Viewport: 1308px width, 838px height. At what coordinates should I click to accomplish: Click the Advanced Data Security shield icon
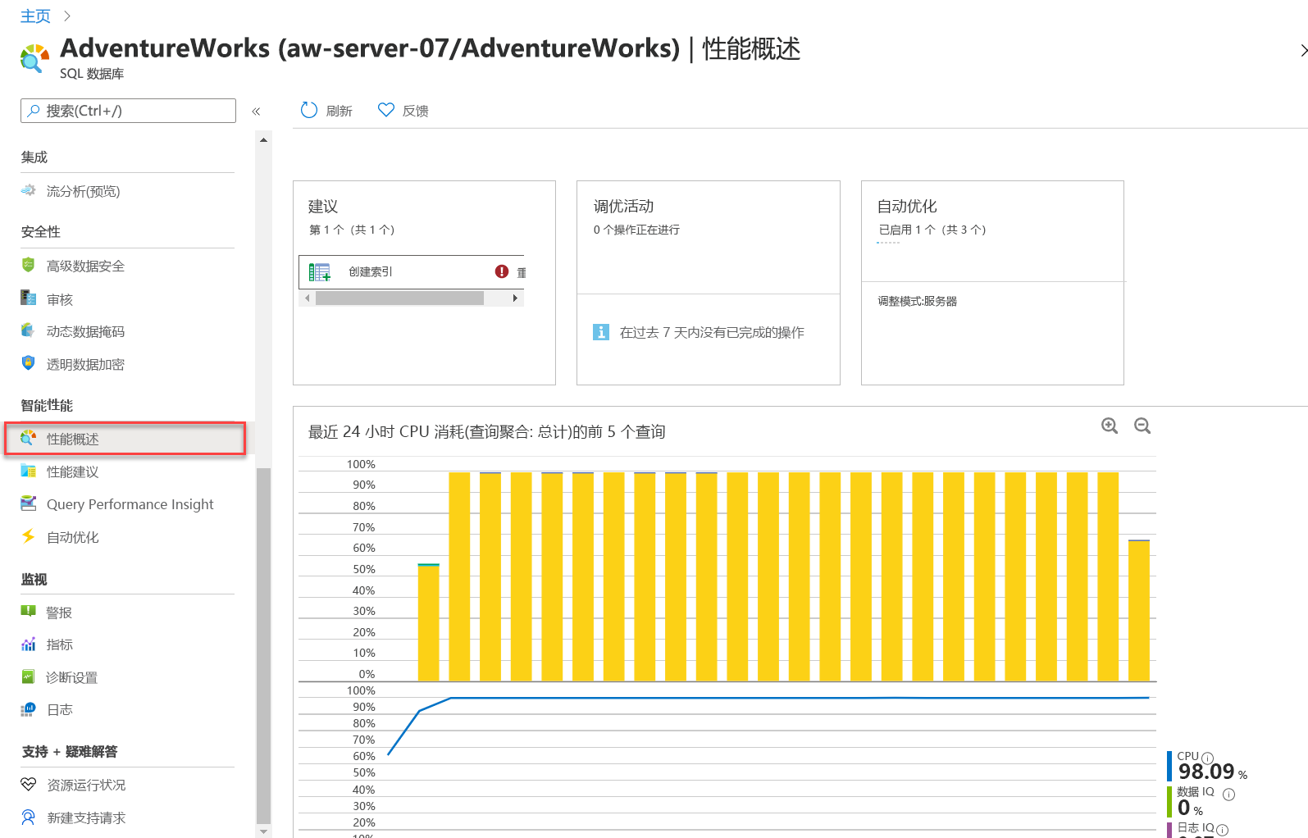tap(29, 265)
